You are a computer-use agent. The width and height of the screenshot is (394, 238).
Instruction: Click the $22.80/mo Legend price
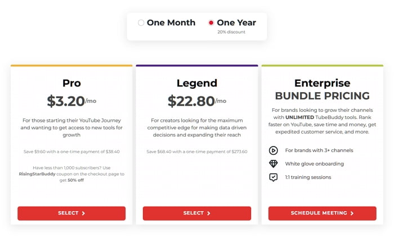[x=197, y=101]
